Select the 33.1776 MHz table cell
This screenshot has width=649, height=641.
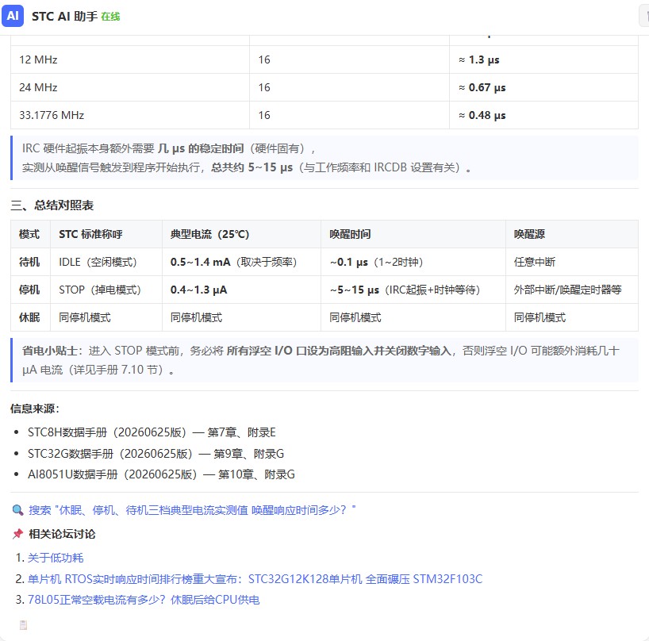tap(130, 115)
